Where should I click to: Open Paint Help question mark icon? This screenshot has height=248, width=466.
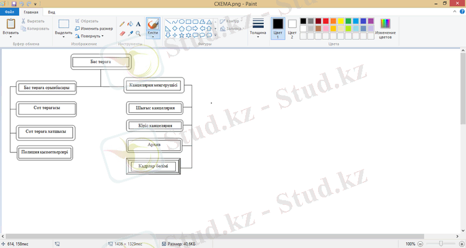[462, 12]
